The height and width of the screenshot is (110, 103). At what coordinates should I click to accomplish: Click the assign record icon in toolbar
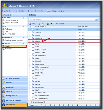coord(48,24)
